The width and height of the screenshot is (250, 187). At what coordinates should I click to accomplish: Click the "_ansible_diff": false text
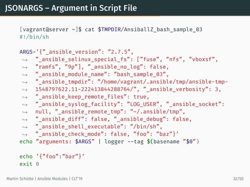click(x=71, y=119)
